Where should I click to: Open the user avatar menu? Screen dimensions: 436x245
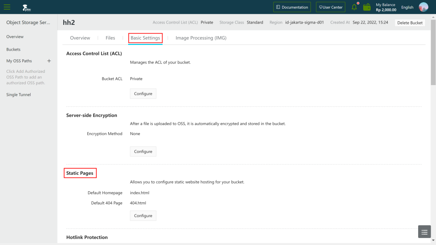[x=423, y=7]
